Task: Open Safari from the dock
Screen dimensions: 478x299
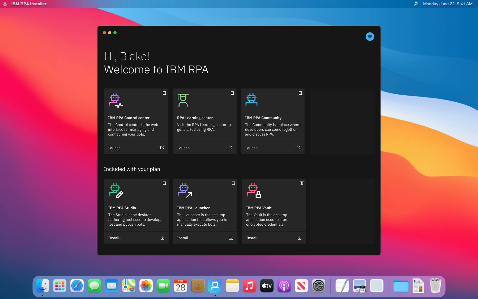Action: (x=77, y=286)
